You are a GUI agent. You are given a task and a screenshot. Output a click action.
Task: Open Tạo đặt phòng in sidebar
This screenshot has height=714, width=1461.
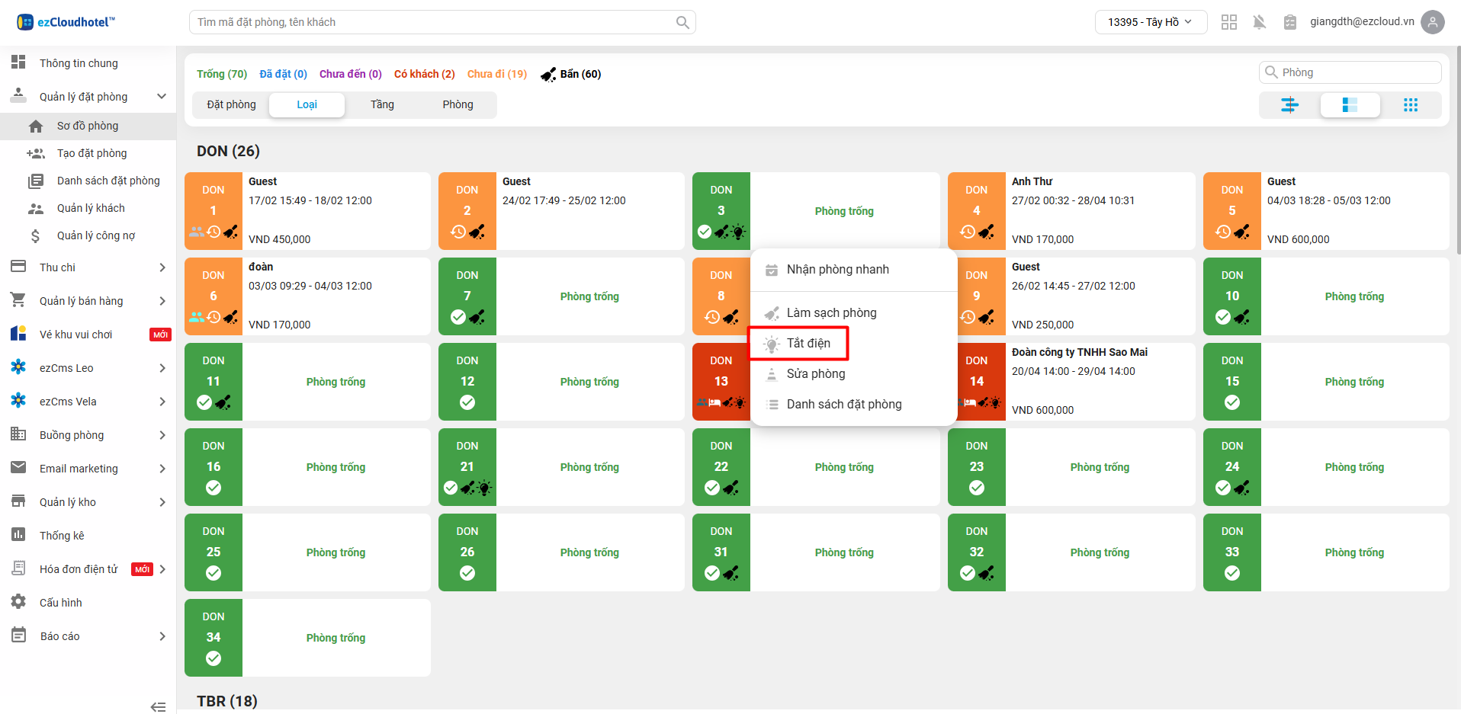(x=92, y=153)
